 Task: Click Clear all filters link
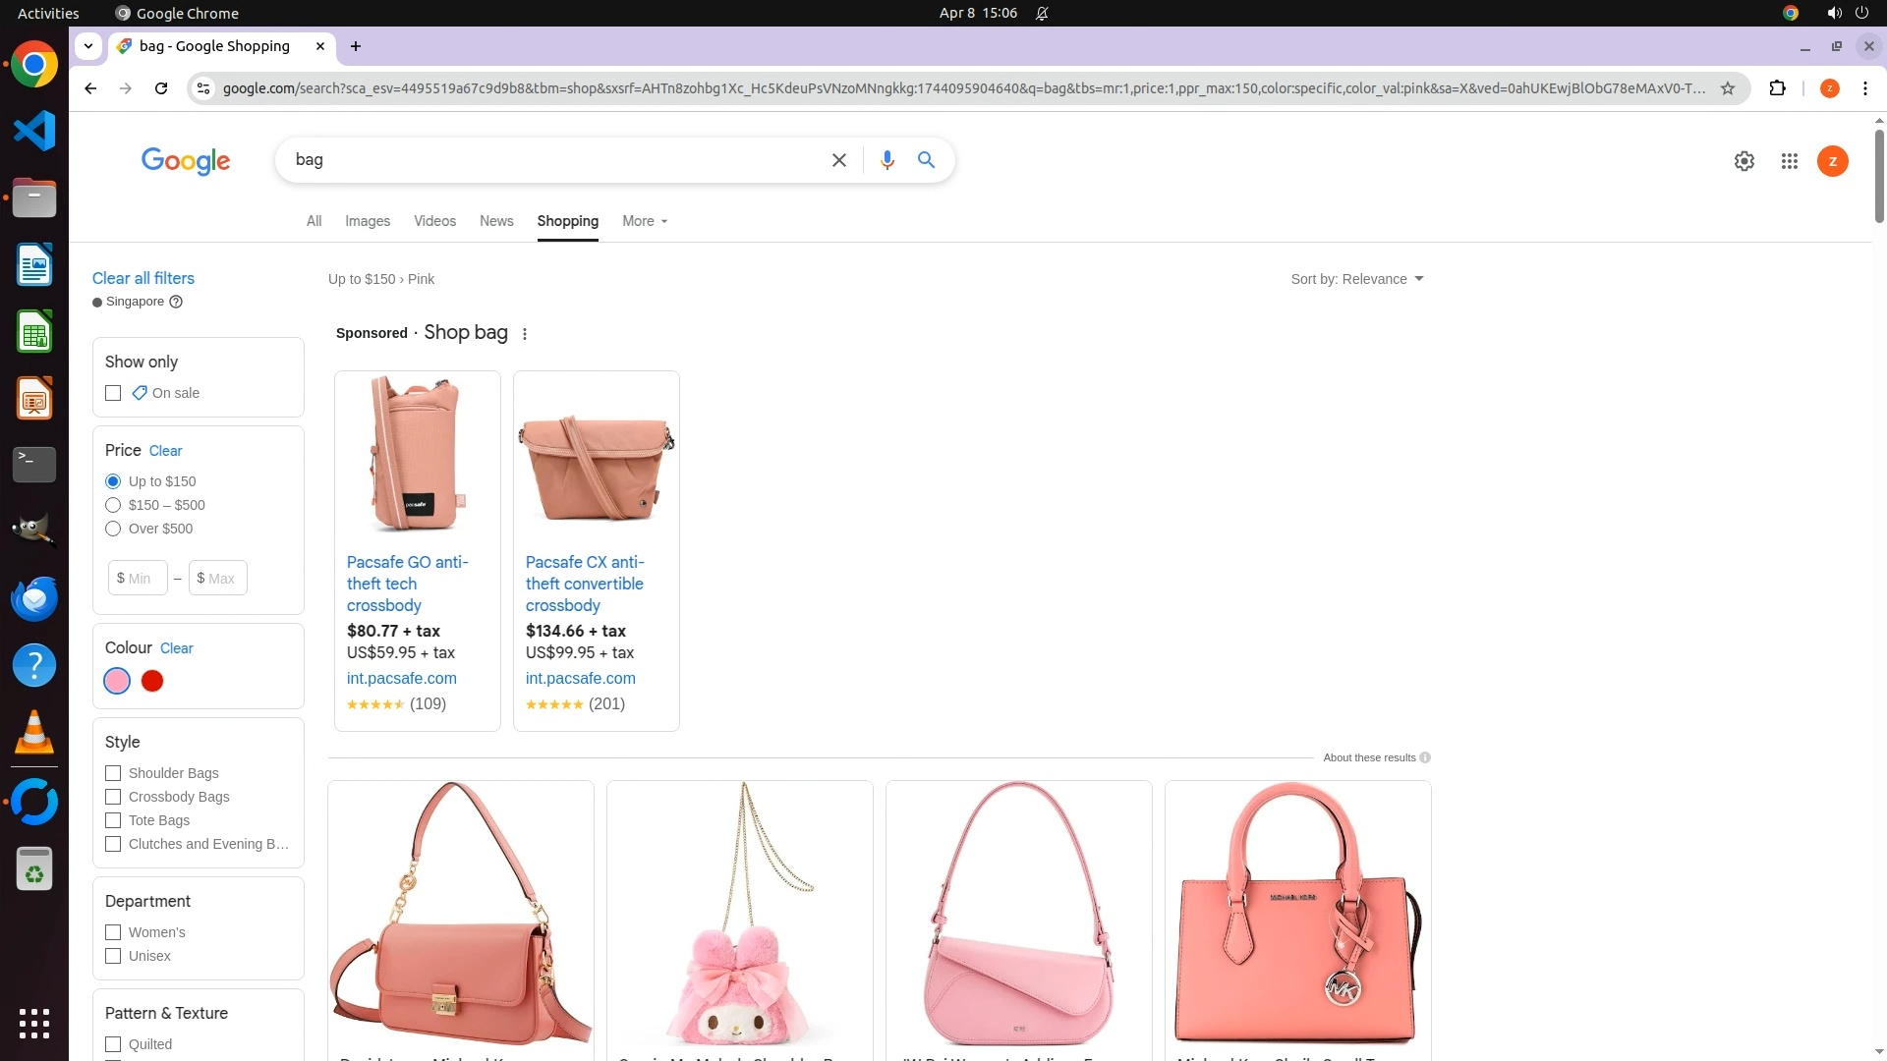click(143, 278)
